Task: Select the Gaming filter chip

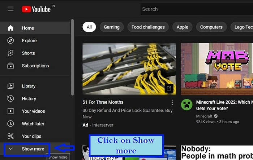Action: tap(112, 27)
